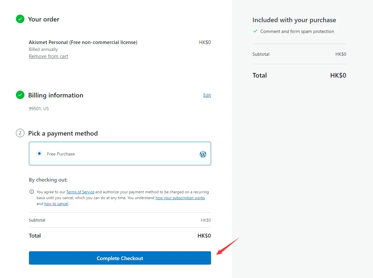Click the step 2 circle icon
Viewport: 373px width, 278px height.
(x=20, y=133)
